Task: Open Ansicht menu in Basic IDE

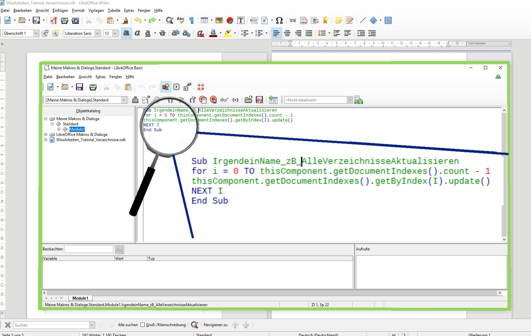Action: [x=85, y=77]
